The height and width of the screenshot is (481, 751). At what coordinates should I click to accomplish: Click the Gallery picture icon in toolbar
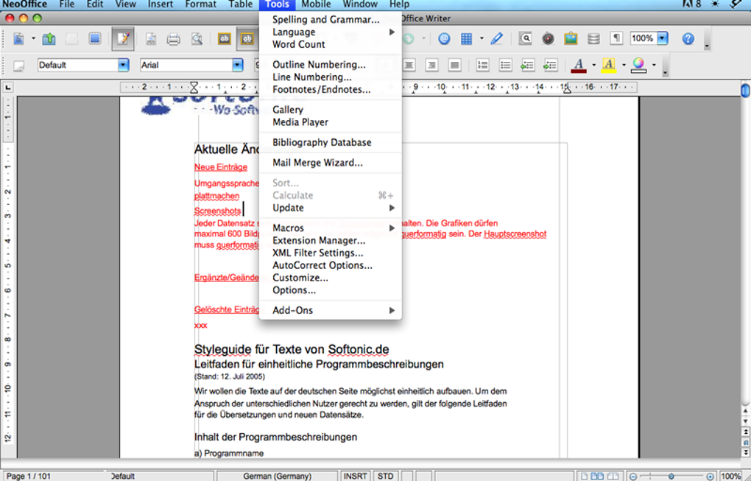click(x=571, y=38)
